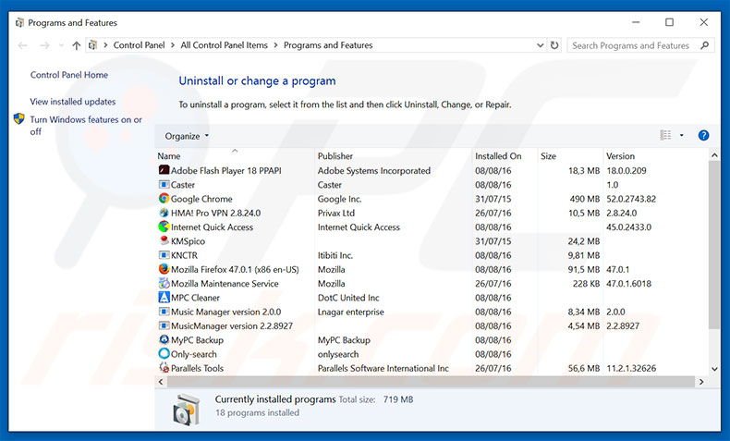
Task: Expand chevron after Control Panel breadcrumb
Action: tap(173, 45)
